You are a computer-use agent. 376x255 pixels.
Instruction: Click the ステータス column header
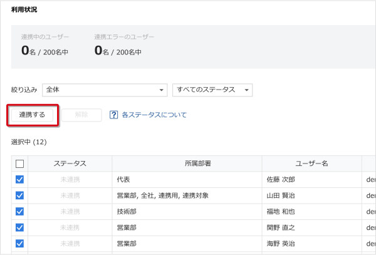[70, 164]
